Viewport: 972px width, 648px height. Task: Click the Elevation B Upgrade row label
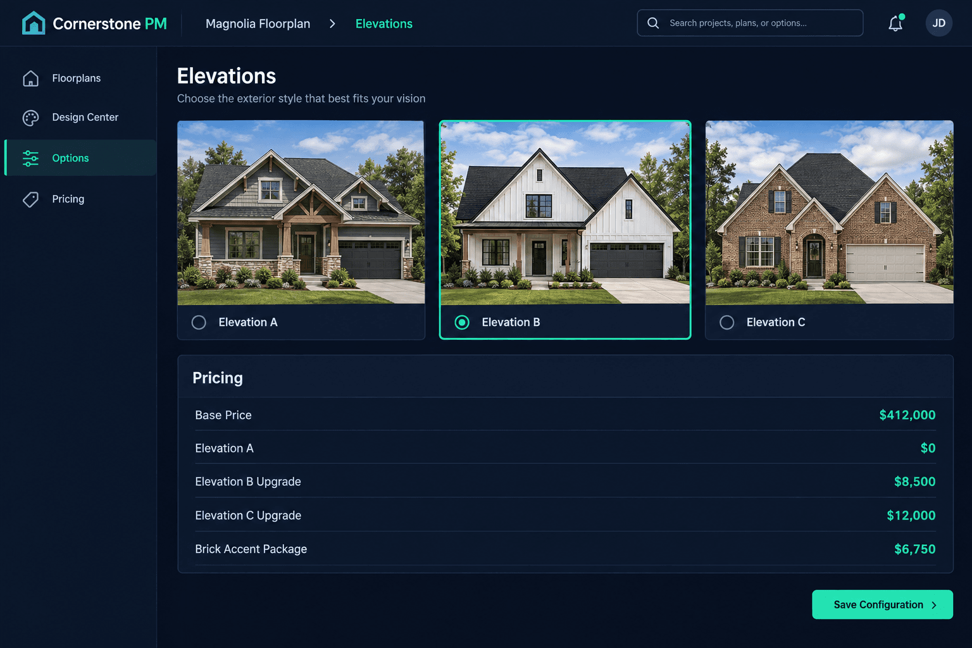point(248,482)
